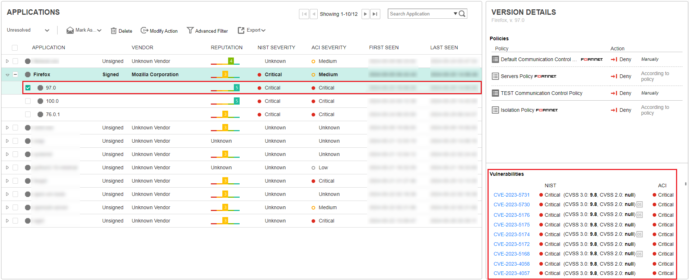Open the CVE-2023-4058 vulnerability link
This screenshot has width=689, height=280.
coord(512,264)
